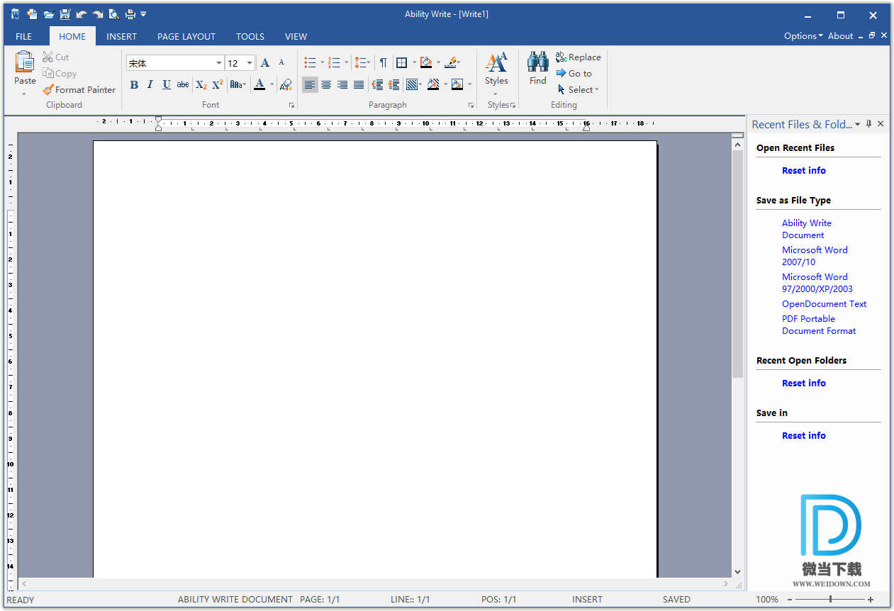The image size is (894, 611).
Task: Click the vertical scrollbar down arrow
Action: 737,572
